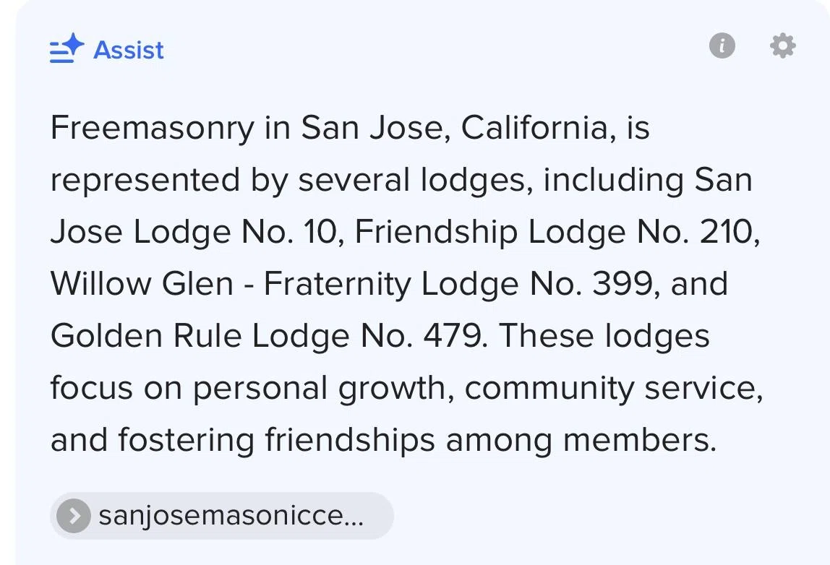The width and height of the screenshot is (830, 565).
Task: Click the text "Freemasonry in San Jose"
Action: 247,128
